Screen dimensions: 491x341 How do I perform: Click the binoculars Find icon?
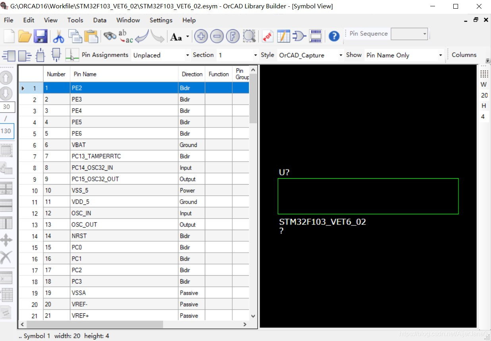pos(110,36)
